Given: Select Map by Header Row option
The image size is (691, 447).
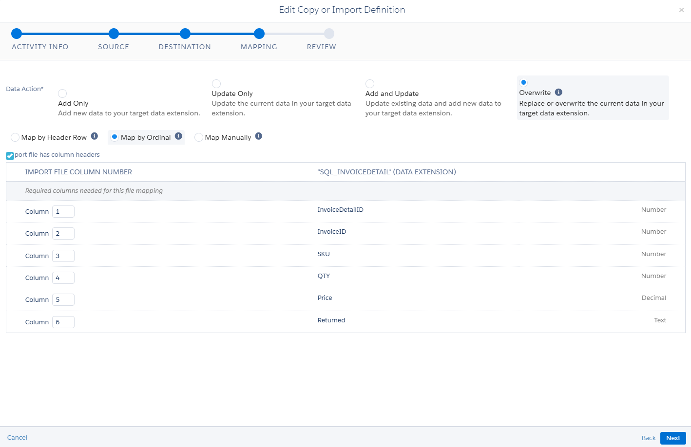Looking at the screenshot, I should coord(15,137).
